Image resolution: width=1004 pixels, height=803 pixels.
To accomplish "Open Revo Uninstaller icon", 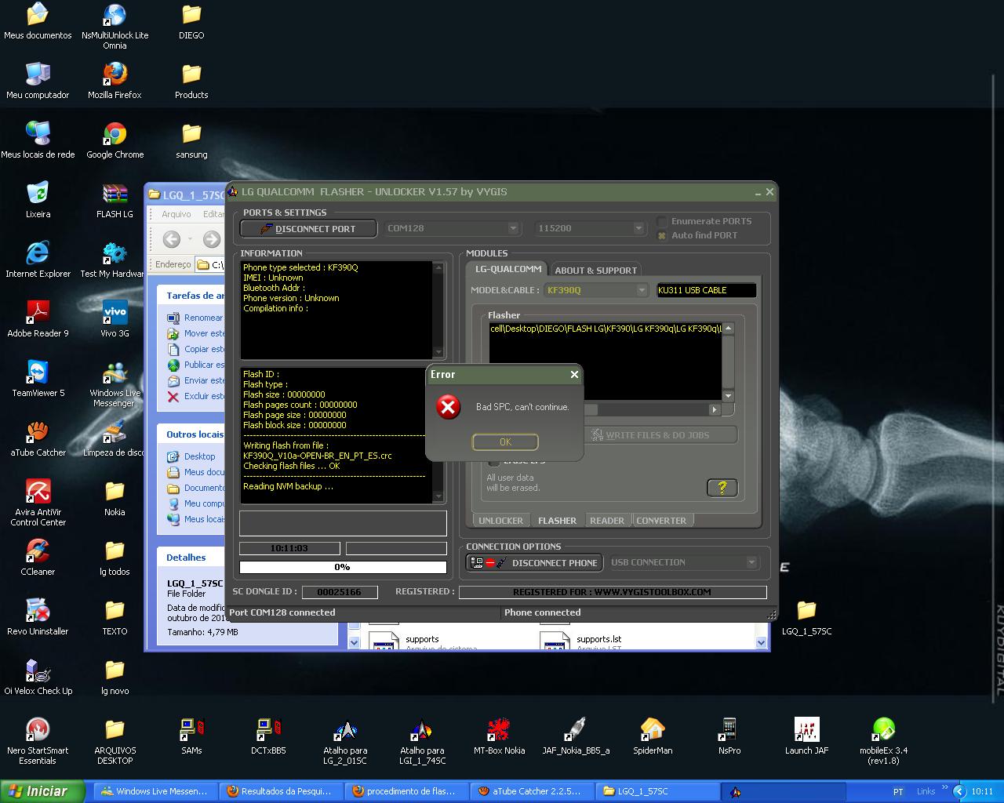I will click(38, 617).
